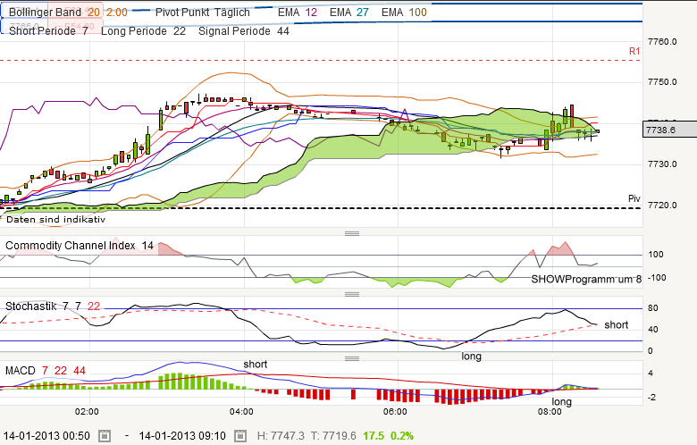Click the 7750.0 price axis label
The image size is (697, 445).
(x=662, y=82)
